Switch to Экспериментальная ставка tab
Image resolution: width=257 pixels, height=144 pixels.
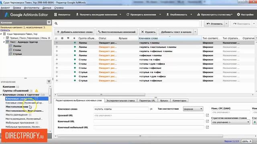coord(120,100)
